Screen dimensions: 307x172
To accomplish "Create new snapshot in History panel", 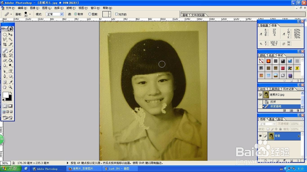I will (291, 110).
